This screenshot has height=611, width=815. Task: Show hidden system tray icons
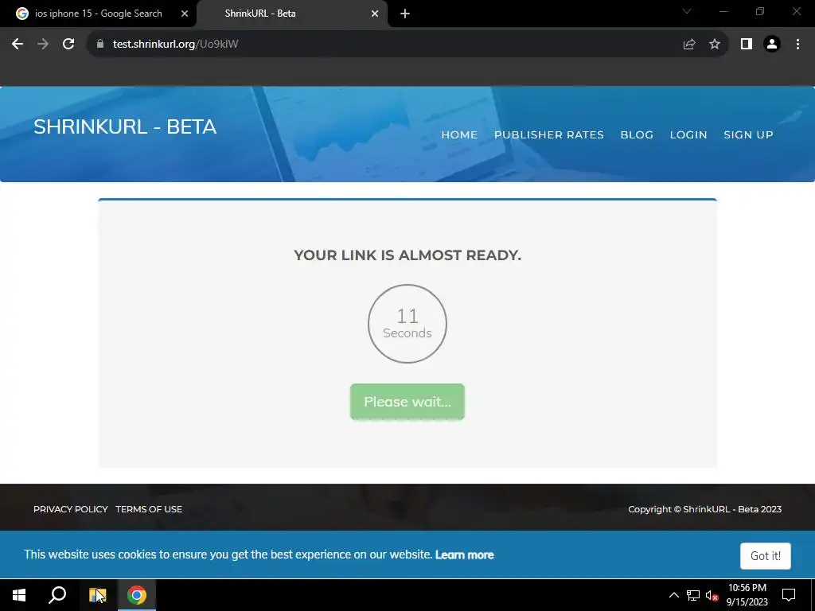tap(673, 595)
